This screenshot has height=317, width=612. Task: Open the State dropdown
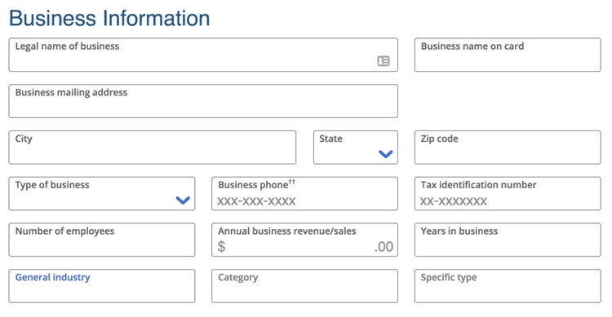coord(356,147)
